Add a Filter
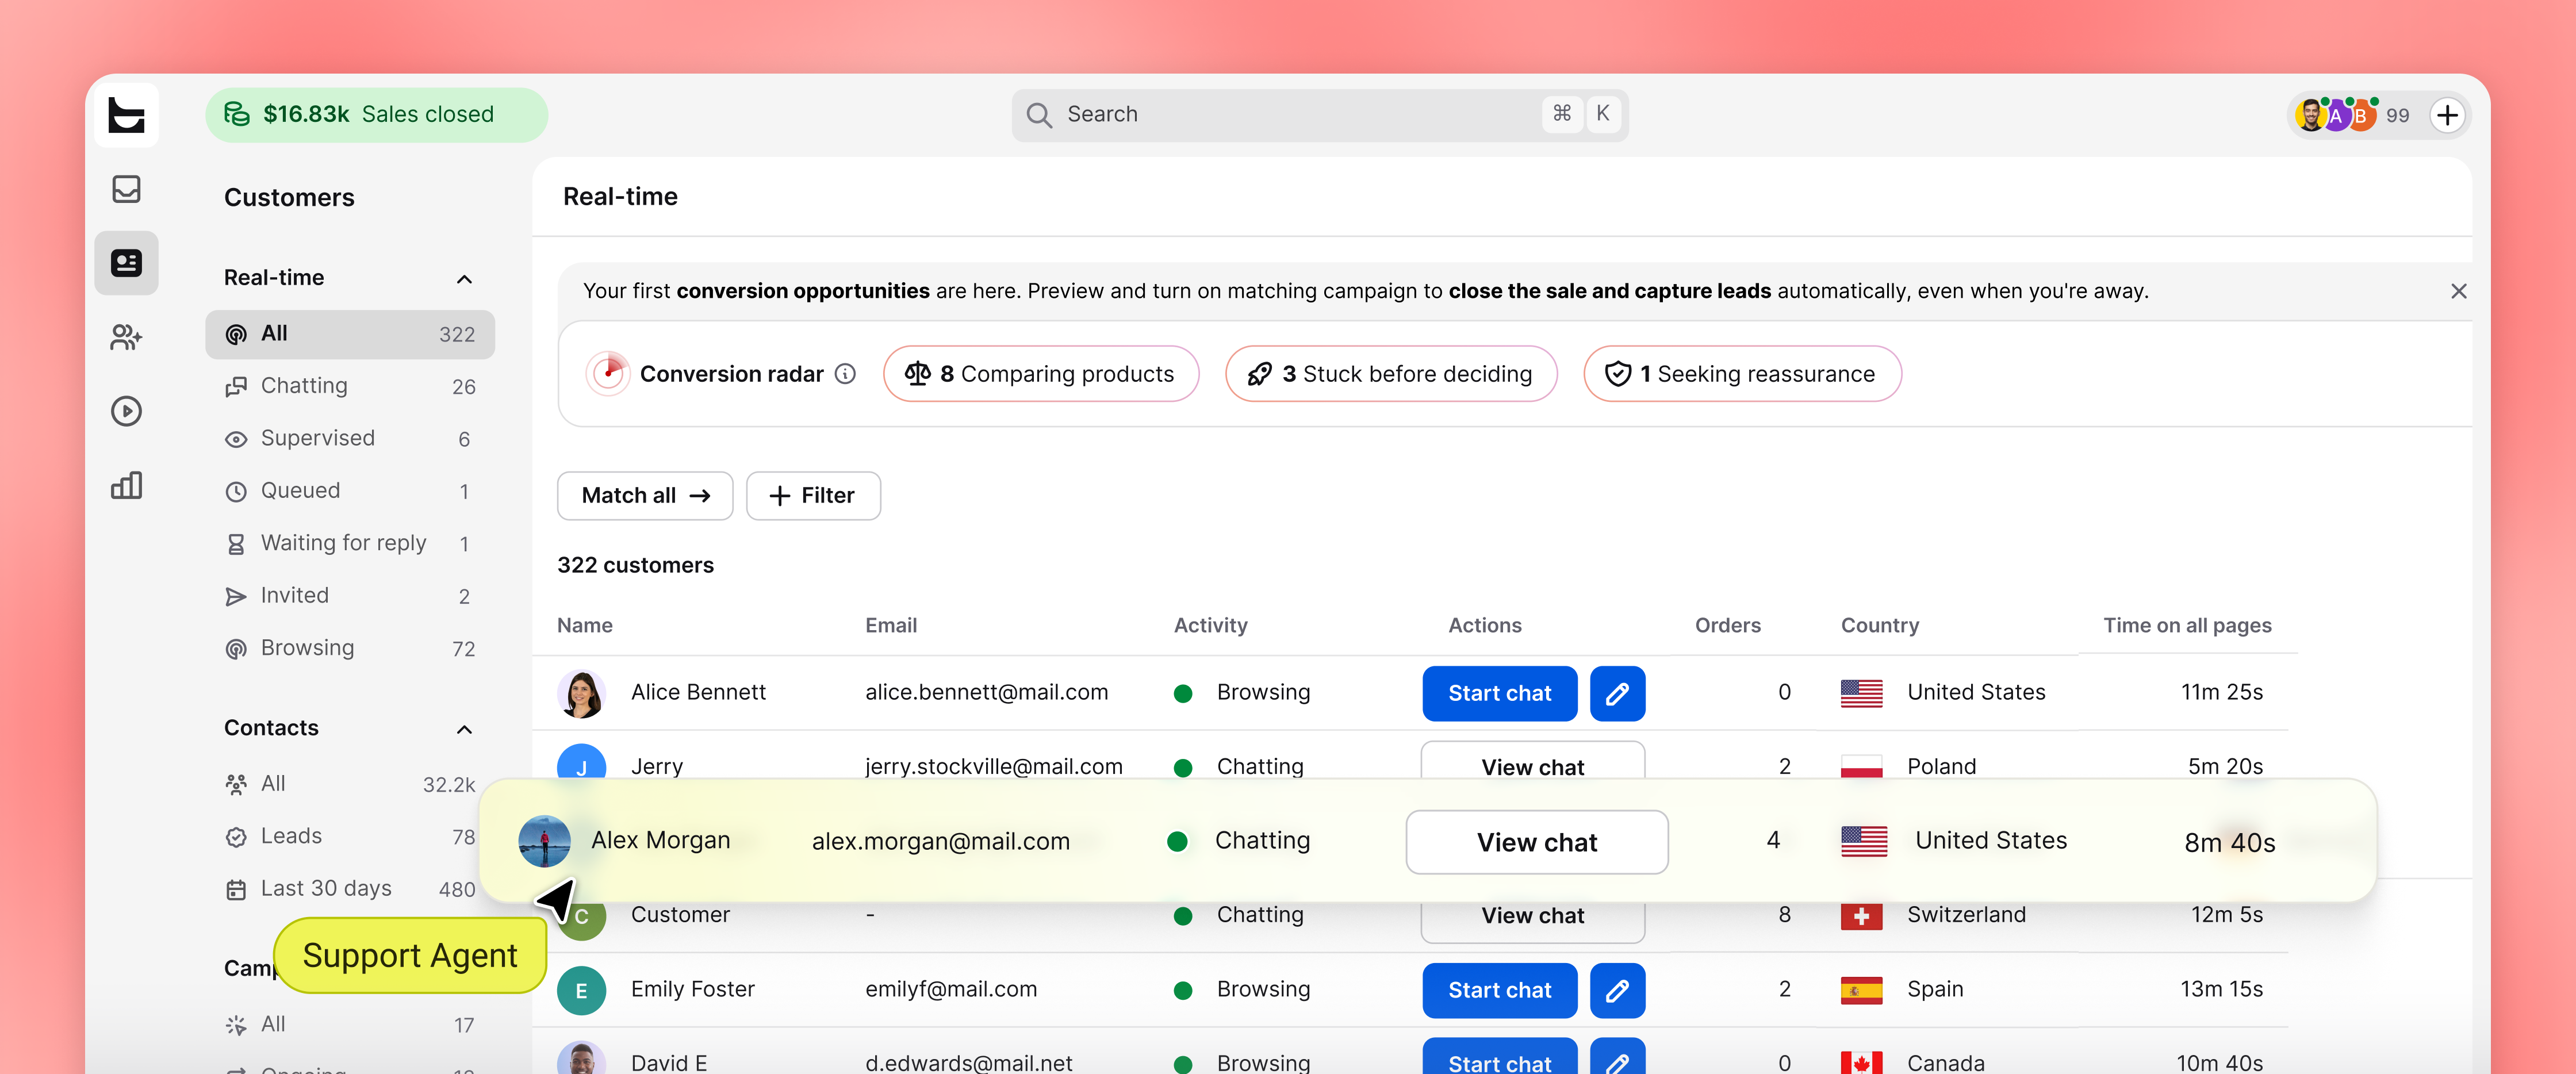 point(813,496)
